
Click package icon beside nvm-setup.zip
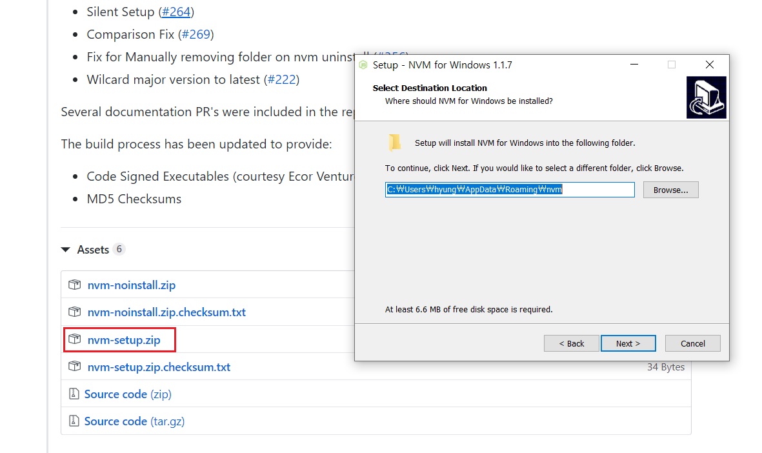[x=75, y=339]
